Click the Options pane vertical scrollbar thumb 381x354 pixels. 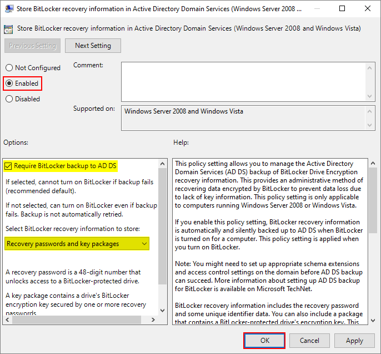pos(163,226)
